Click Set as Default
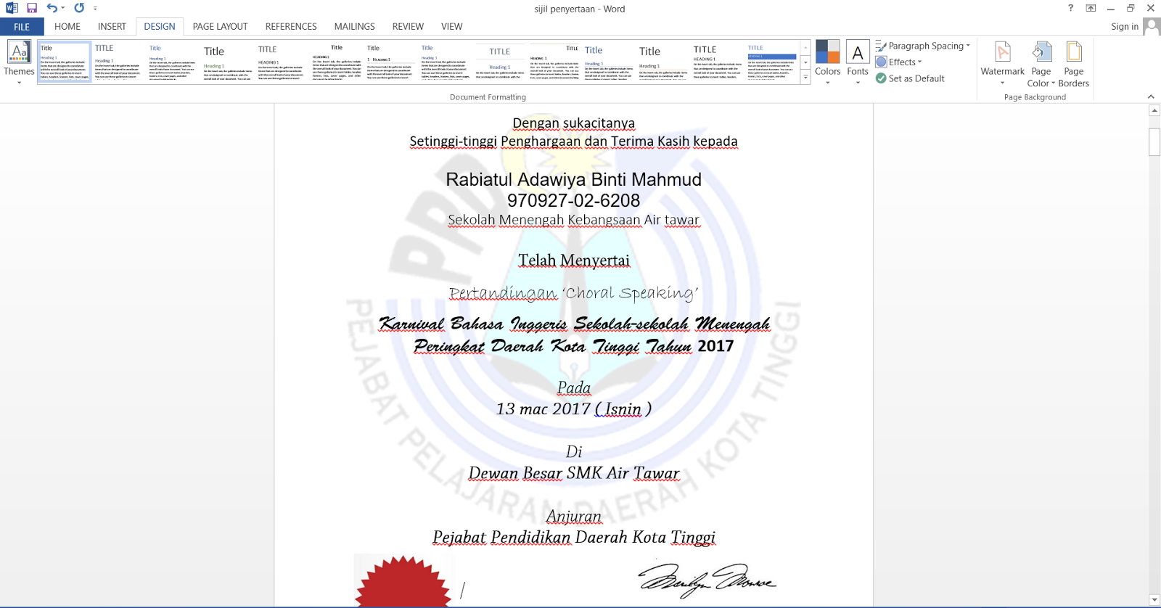The width and height of the screenshot is (1161, 608). 910,78
